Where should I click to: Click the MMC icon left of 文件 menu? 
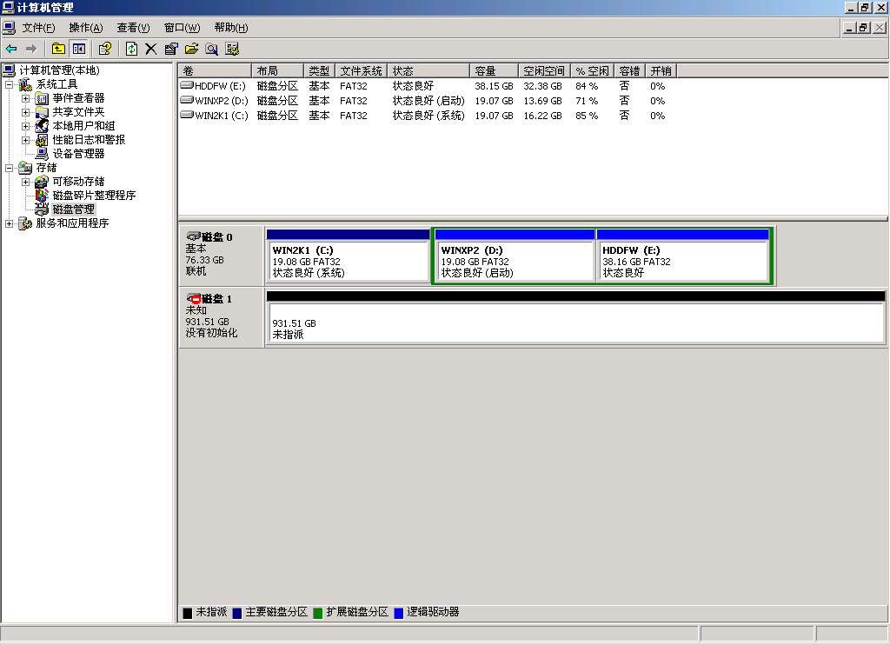tap(9, 28)
